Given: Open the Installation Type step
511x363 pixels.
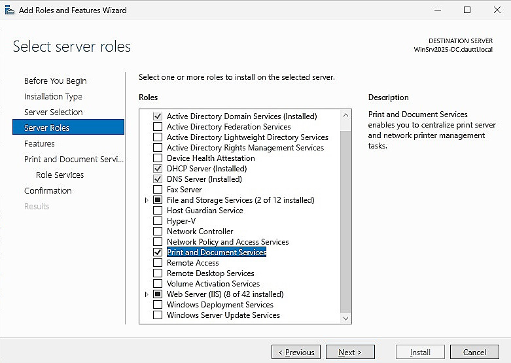Looking at the screenshot, I should pos(53,96).
